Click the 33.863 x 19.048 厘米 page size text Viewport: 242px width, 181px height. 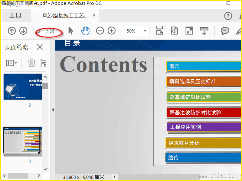coord(84,177)
